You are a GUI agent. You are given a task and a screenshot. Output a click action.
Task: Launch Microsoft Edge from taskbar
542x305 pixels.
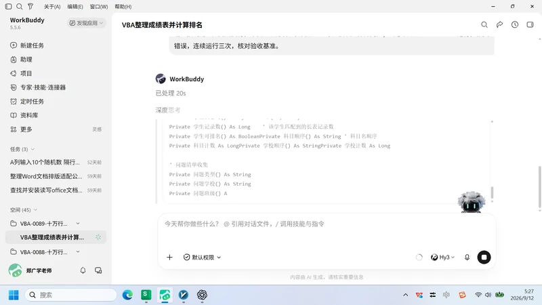pyautogui.click(x=127, y=295)
